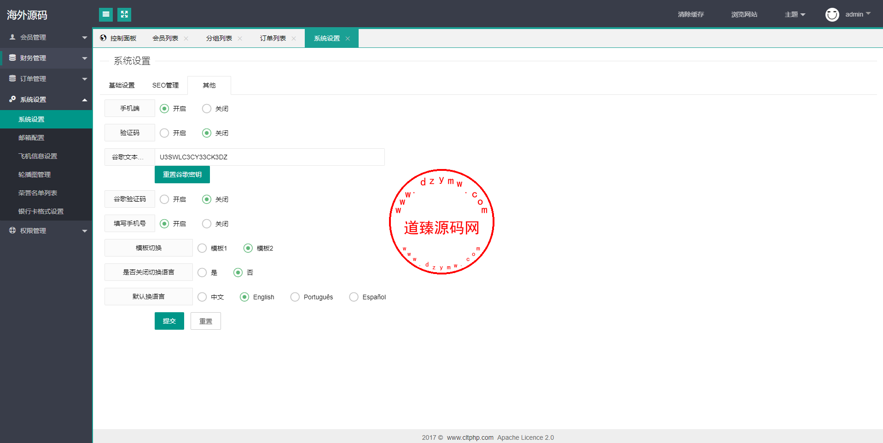
Task: Expand the 权限管理 sidebar menu
Action: pos(46,231)
